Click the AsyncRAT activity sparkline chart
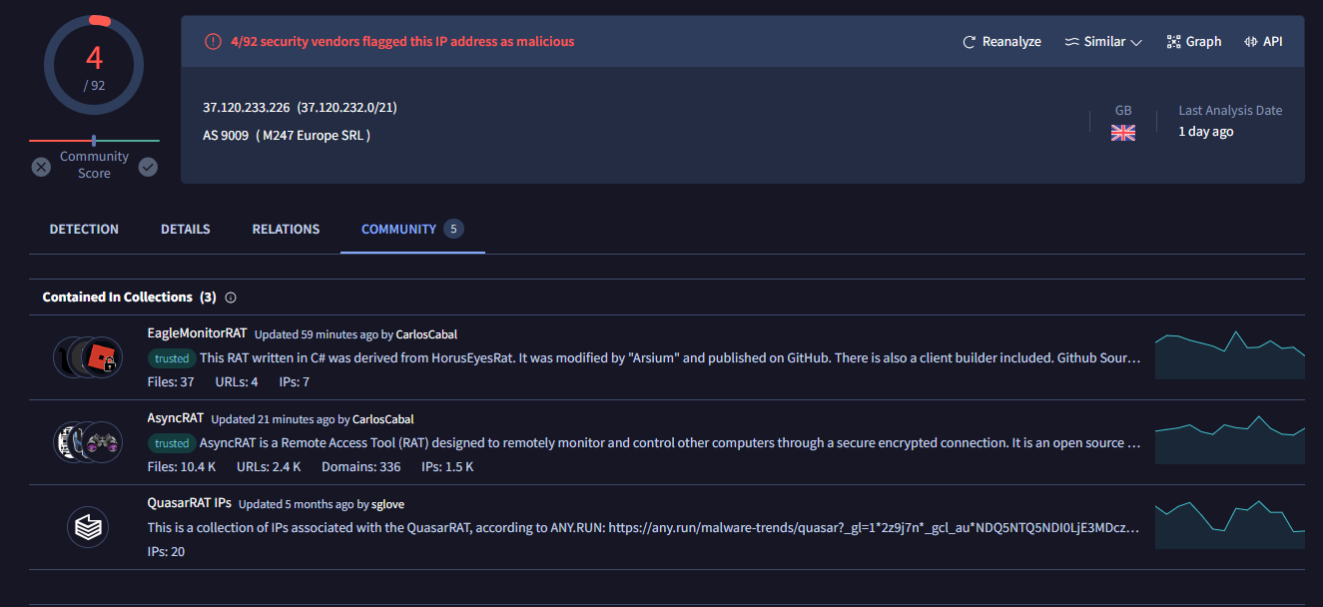Image resolution: width=1323 pixels, height=607 pixels. (1229, 438)
